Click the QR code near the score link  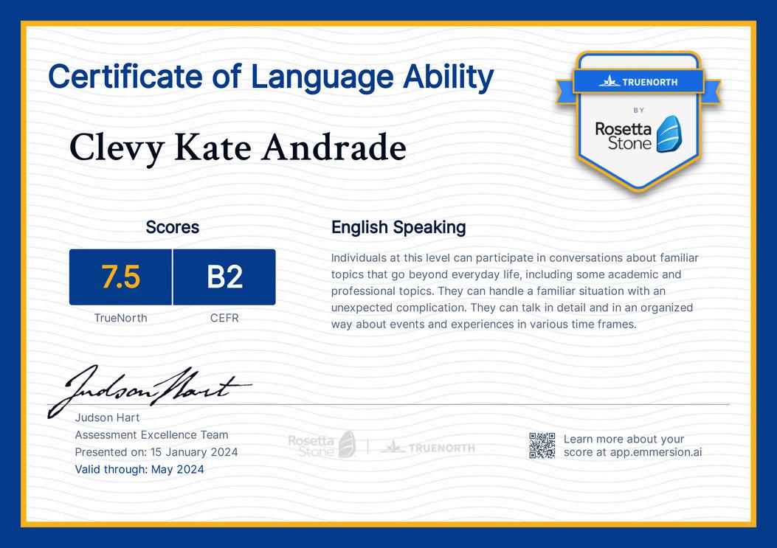pos(542,445)
